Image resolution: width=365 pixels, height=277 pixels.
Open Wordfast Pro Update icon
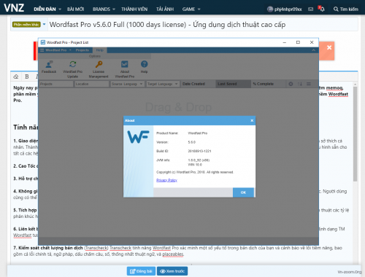[72, 64]
